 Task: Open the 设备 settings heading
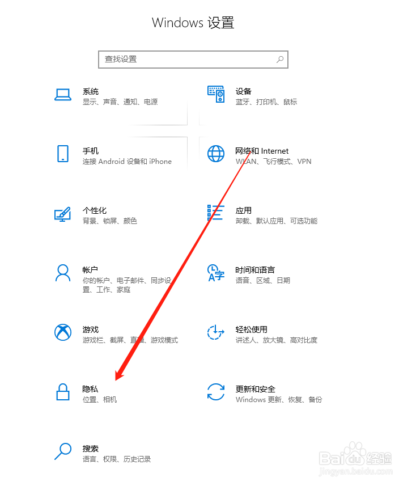pyautogui.click(x=244, y=91)
